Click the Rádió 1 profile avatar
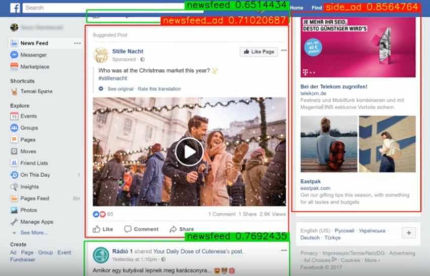Screen dimensions: 430x276 [x=101, y=255]
